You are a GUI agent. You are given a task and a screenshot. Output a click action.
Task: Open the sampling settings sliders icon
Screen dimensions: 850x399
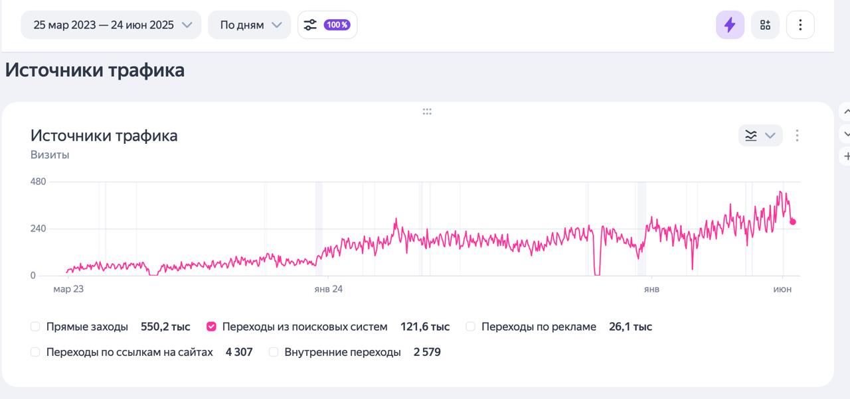[309, 24]
